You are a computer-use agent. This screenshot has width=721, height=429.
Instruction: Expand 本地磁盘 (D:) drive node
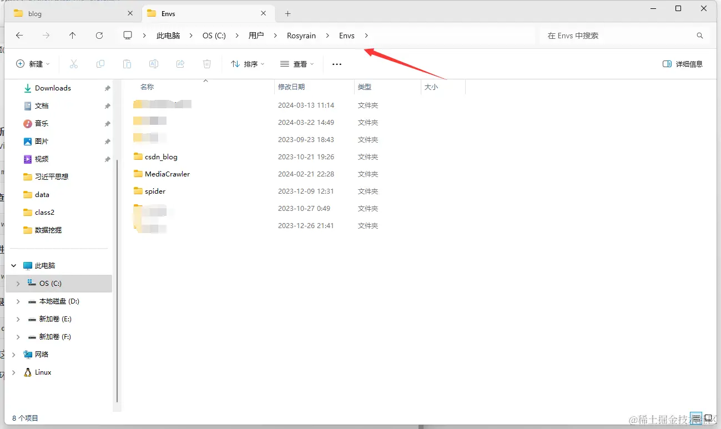click(x=18, y=301)
